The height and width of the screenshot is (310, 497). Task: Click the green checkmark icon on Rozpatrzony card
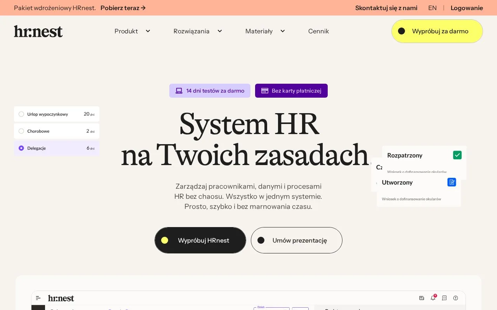pyautogui.click(x=457, y=155)
